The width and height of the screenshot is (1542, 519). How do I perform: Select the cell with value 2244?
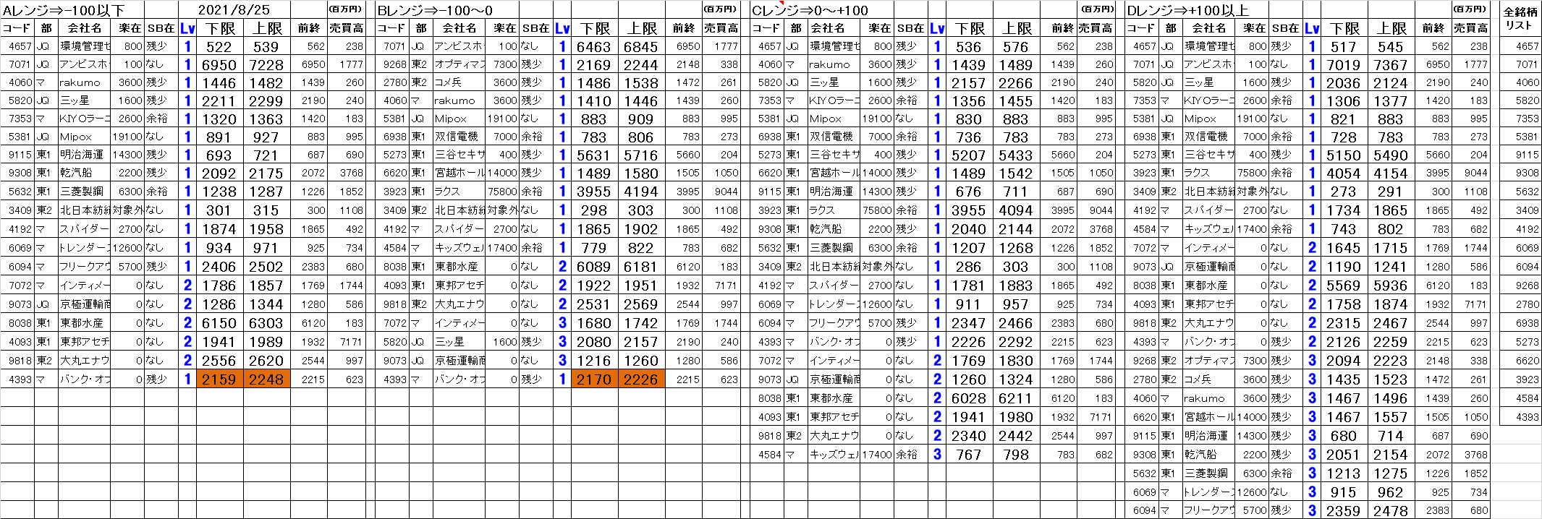pos(641,64)
